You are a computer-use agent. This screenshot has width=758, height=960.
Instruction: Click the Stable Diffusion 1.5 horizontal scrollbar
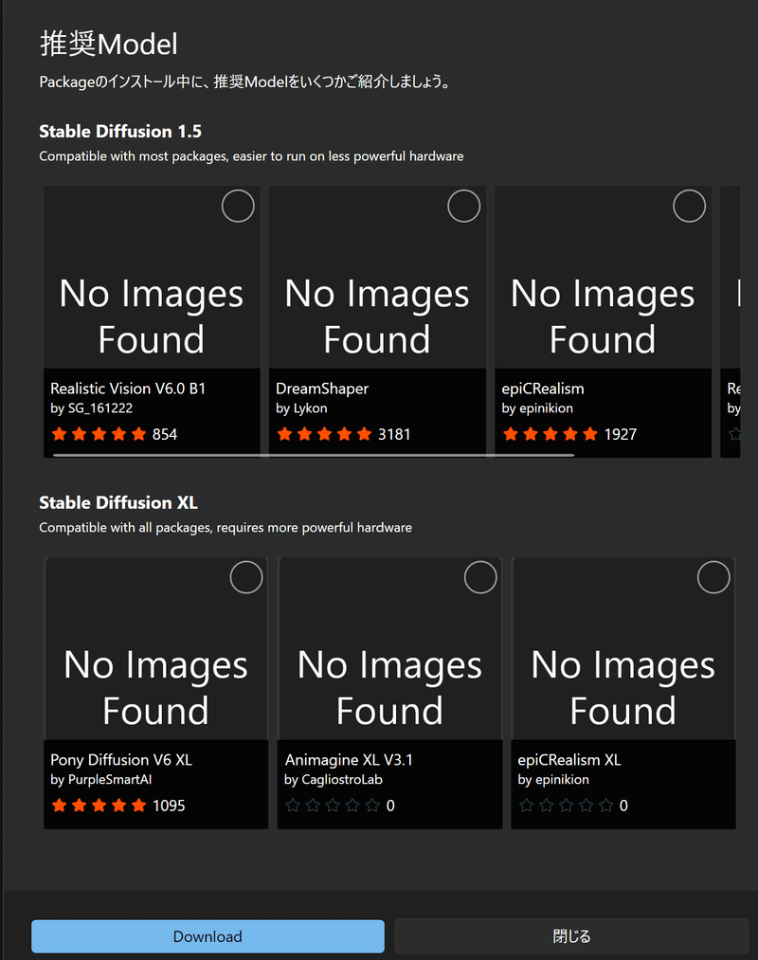314,456
